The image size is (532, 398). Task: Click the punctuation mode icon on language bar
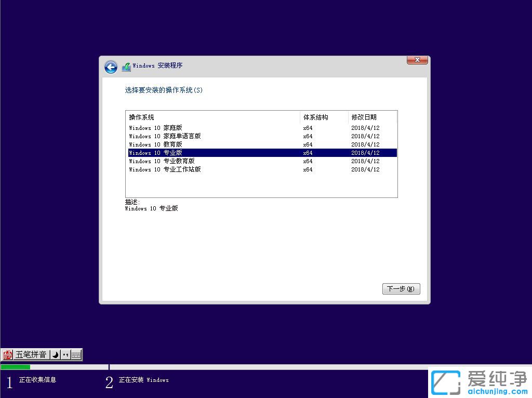[x=65, y=354]
